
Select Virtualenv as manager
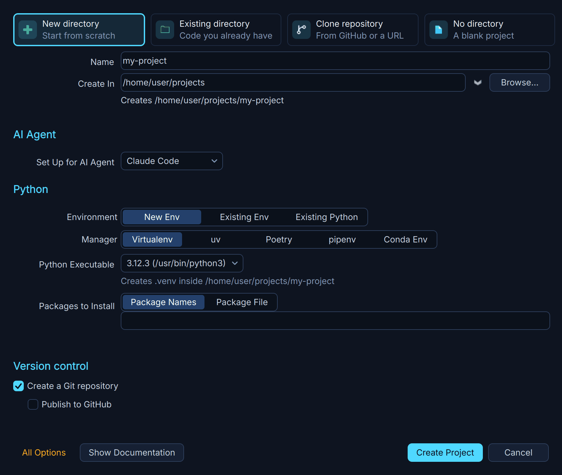click(x=152, y=239)
